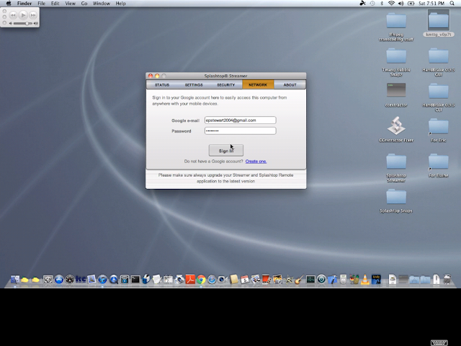
Task: Open the Go menu
Action: (84, 4)
